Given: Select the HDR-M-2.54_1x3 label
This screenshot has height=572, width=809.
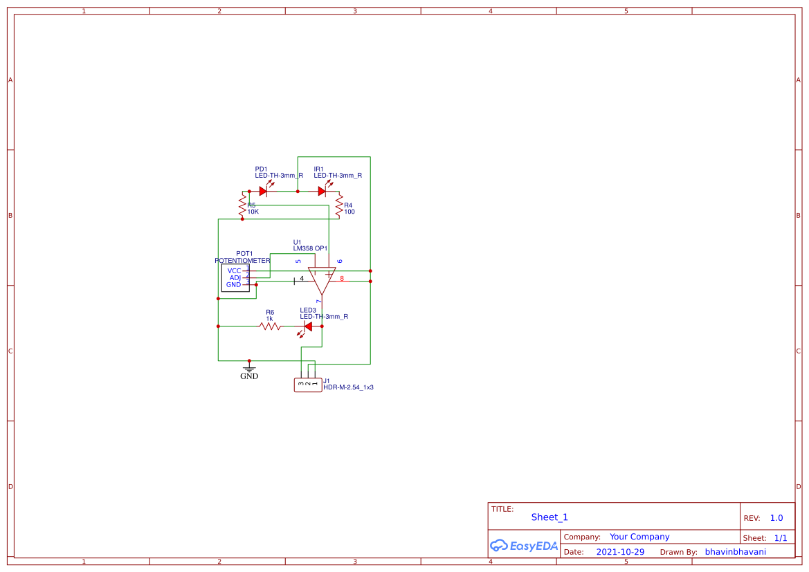Looking at the screenshot, I should (x=348, y=387).
